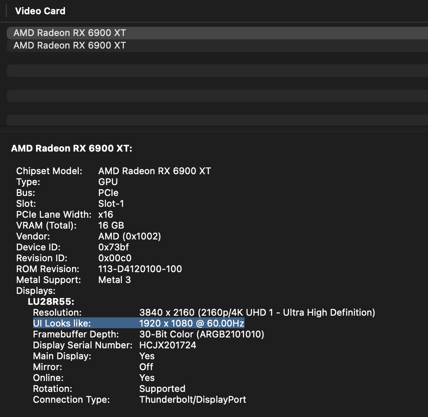Click the ROM Revision value 113-D4120100-100
428x417 pixels.
(140, 269)
